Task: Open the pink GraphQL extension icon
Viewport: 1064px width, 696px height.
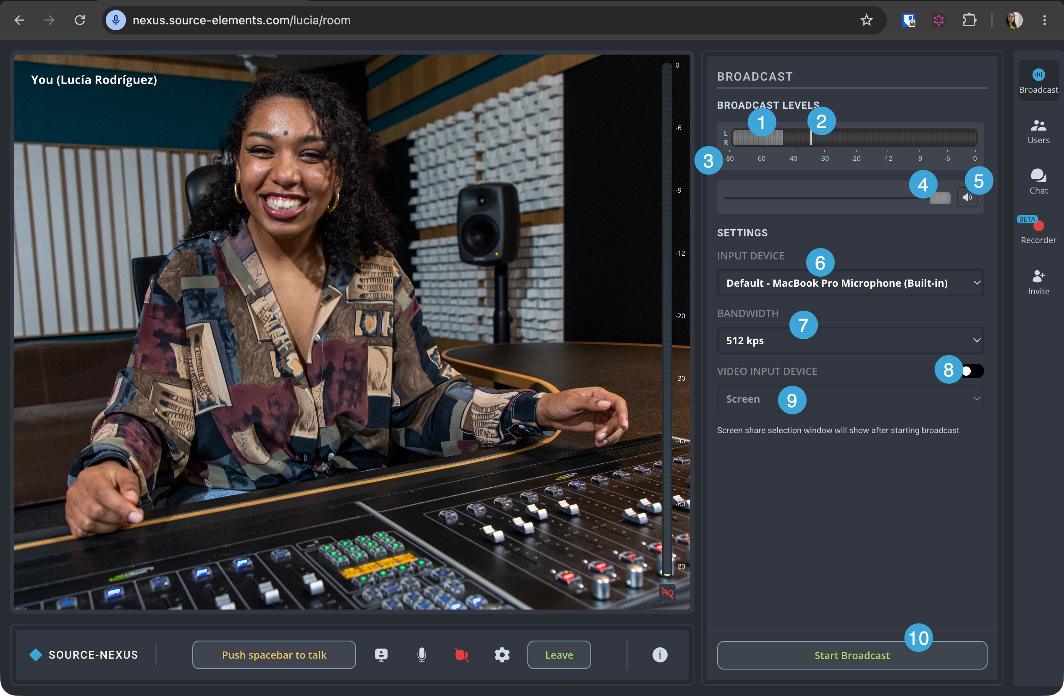Action: pyautogui.click(x=938, y=20)
